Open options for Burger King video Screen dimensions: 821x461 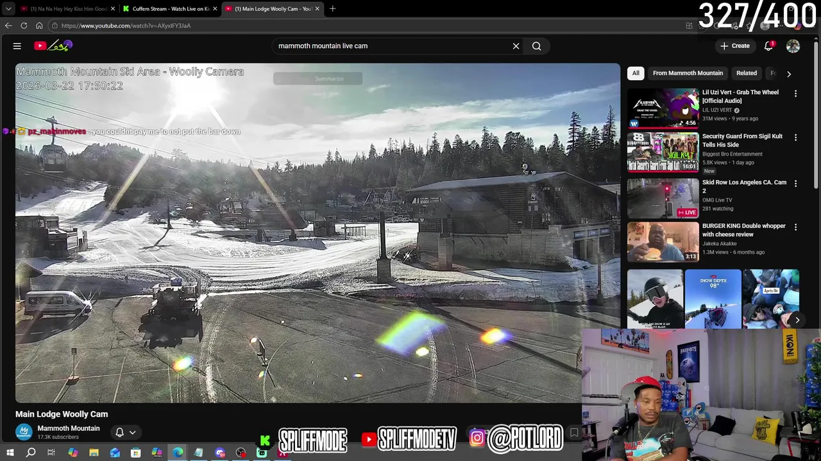coord(796,227)
